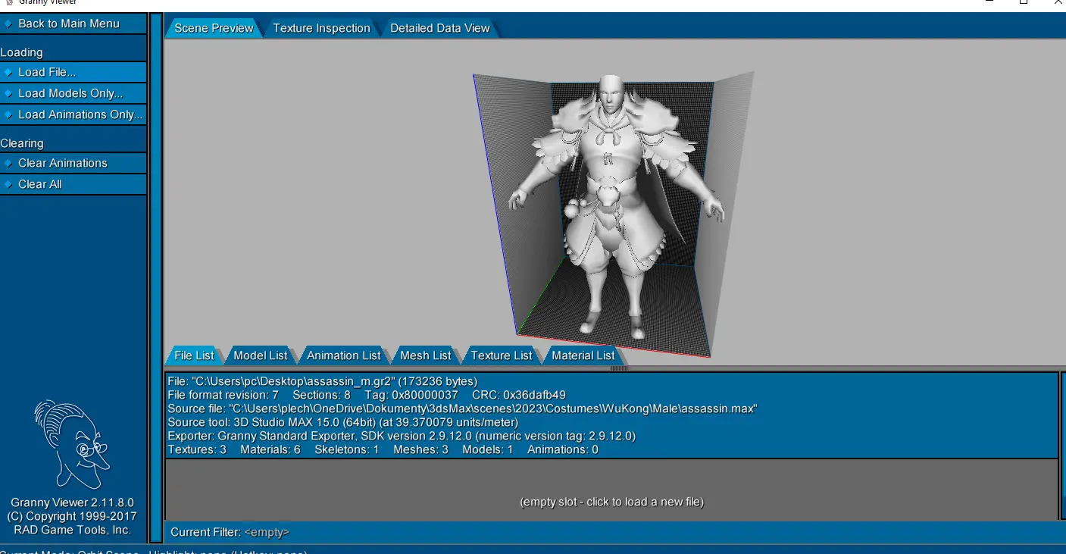Viewport: 1066px width, 554px height.
Task: Select the File List tab
Action: coord(194,355)
